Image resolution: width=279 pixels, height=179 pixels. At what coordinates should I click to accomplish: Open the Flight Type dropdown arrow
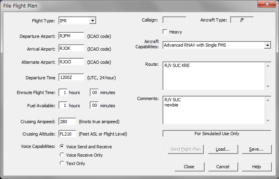pyautogui.click(x=92, y=21)
